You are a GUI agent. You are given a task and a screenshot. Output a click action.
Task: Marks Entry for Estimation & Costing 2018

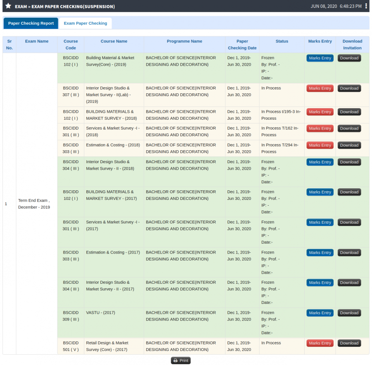coord(320,145)
